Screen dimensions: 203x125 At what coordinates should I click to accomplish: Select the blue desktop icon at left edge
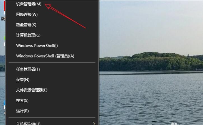[x=4, y=104]
